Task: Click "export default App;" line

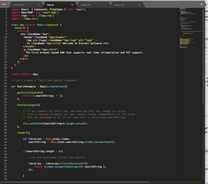Action: pyautogui.click(x=25, y=74)
